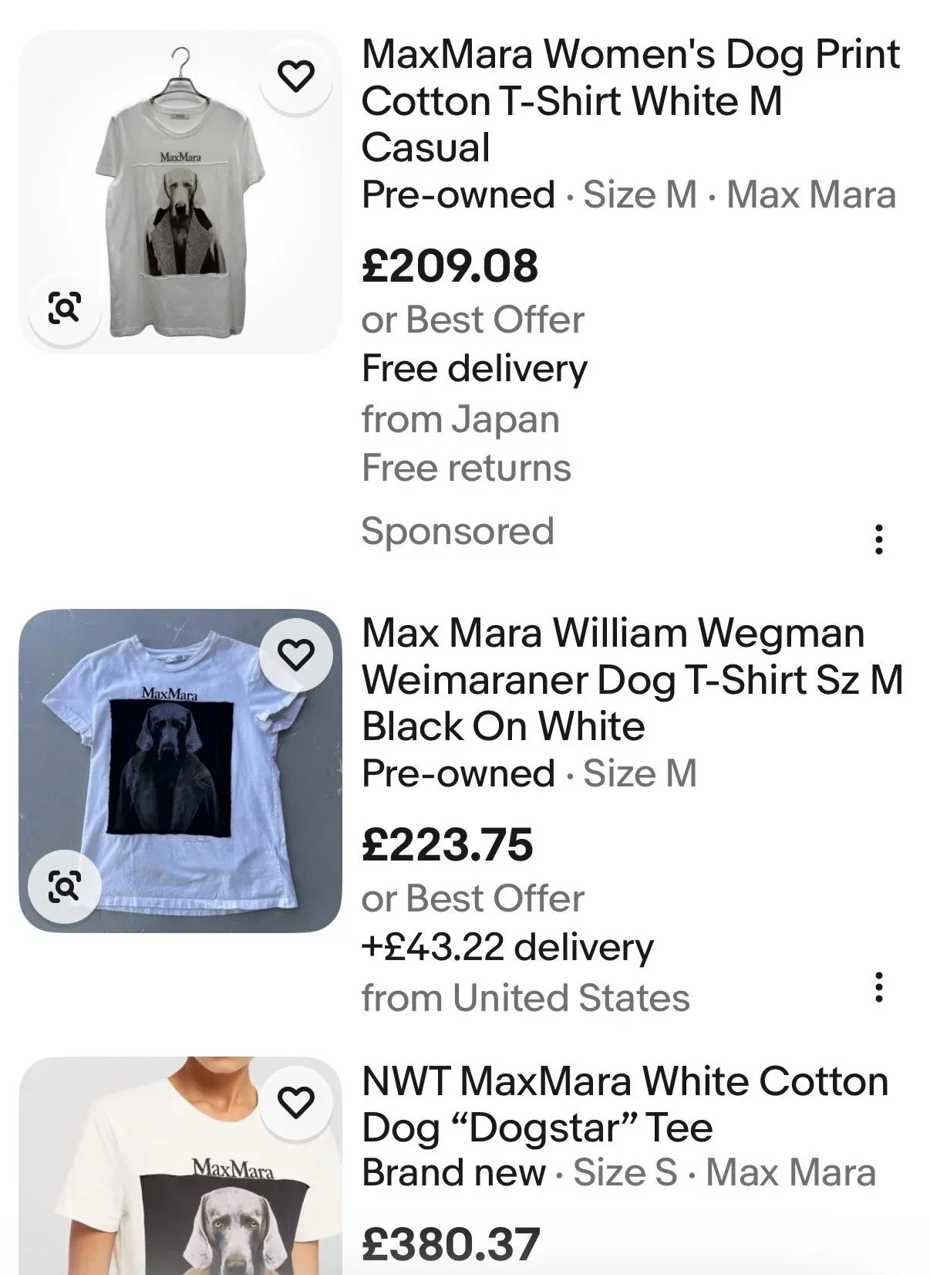Open more options for the sponsored listing
This screenshot has height=1275, width=930.
pyautogui.click(x=878, y=539)
